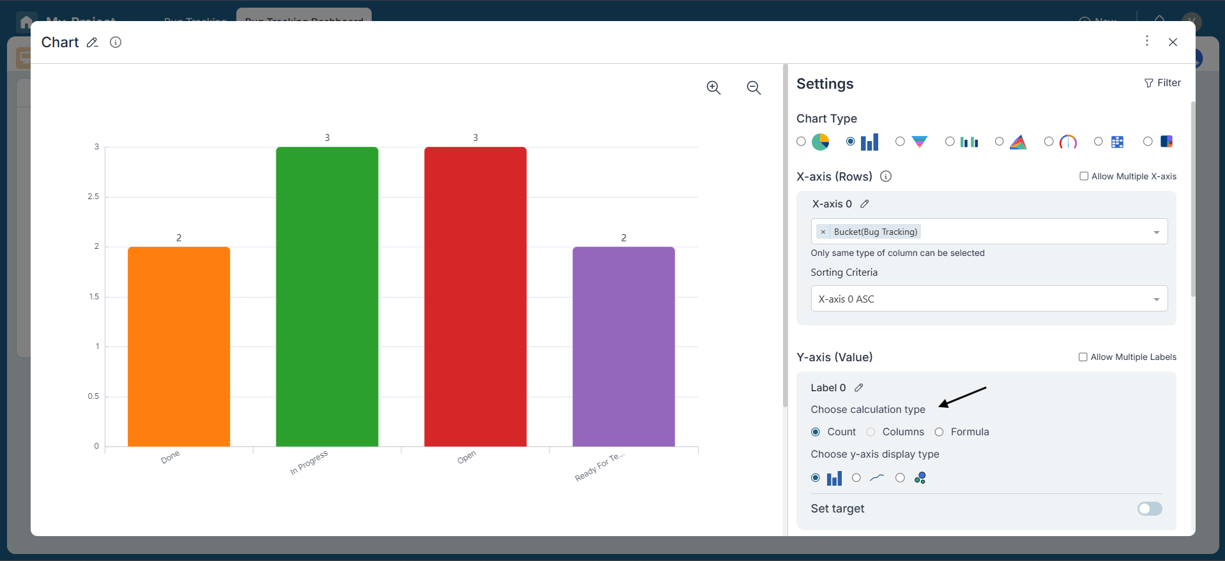Click the treemap chart type icon

click(1167, 142)
